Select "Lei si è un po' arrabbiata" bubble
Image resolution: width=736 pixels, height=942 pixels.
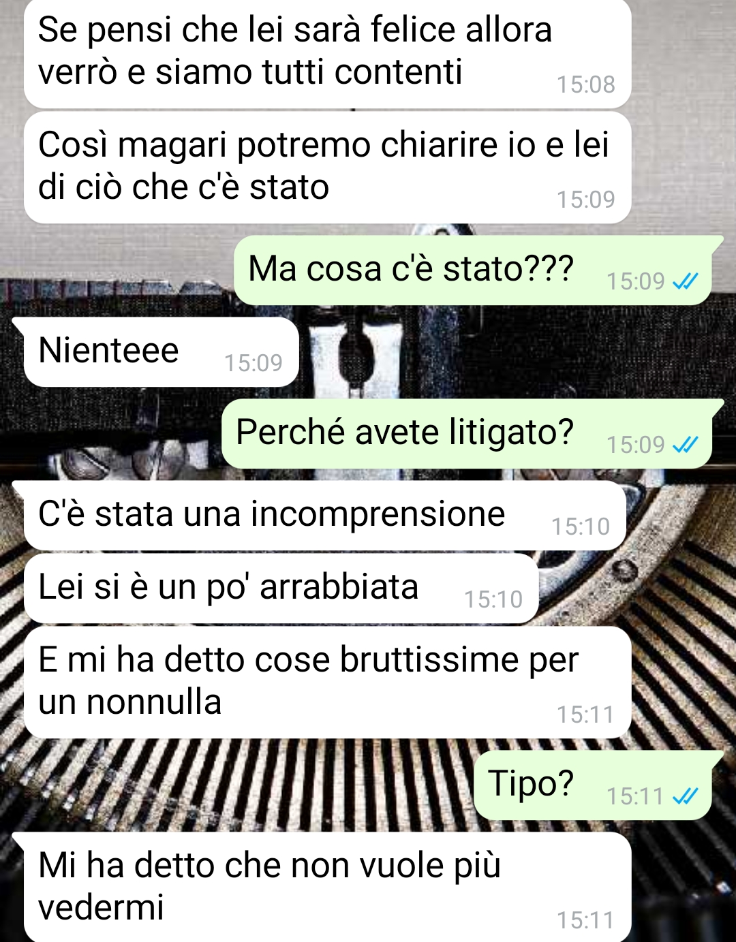(x=281, y=588)
